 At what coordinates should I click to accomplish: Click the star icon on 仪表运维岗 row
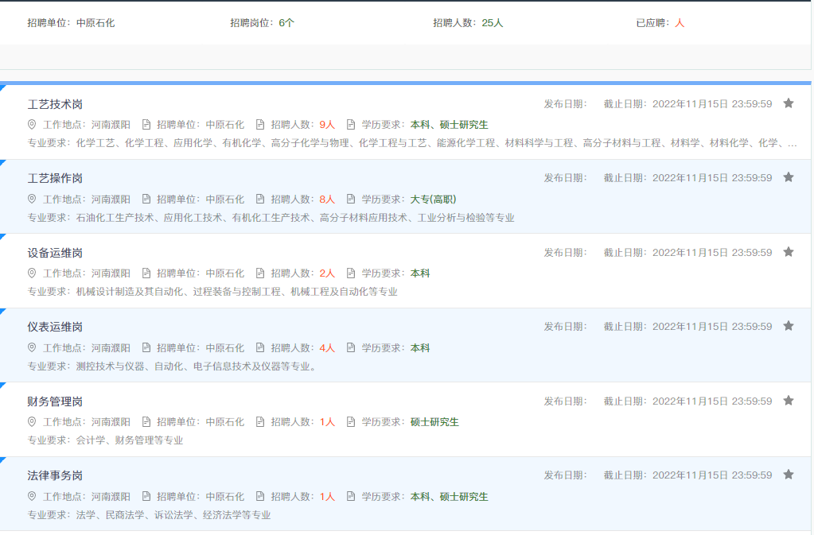[789, 326]
